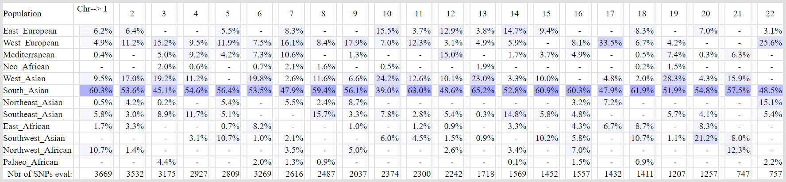Click the Southwest_Asian 21.2% cell
Image resolution: width=786 pixels, height=182 pixels.
click(706, 138)
